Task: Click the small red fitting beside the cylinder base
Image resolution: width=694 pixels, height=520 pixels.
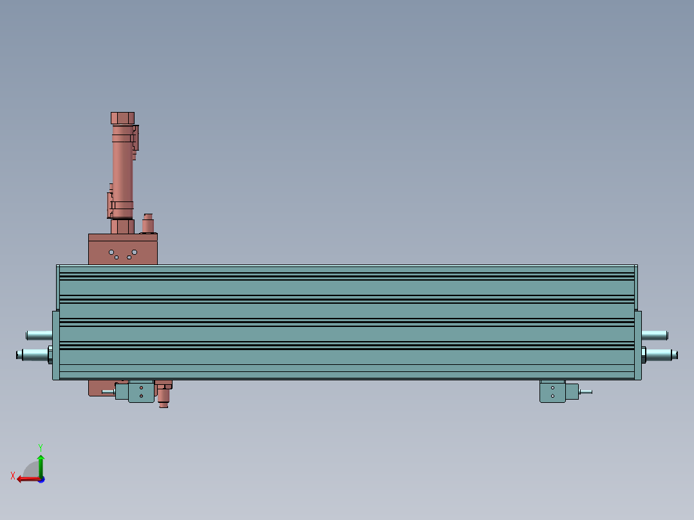Action: click(x=148, y=224)
